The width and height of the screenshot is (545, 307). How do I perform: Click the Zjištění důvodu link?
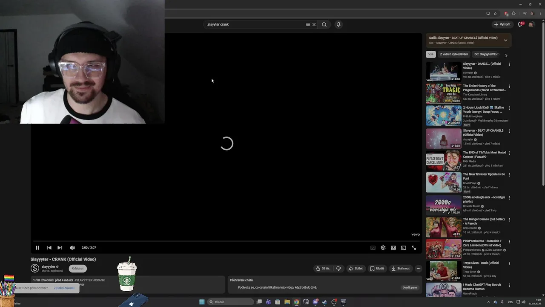tap(64, 288)
